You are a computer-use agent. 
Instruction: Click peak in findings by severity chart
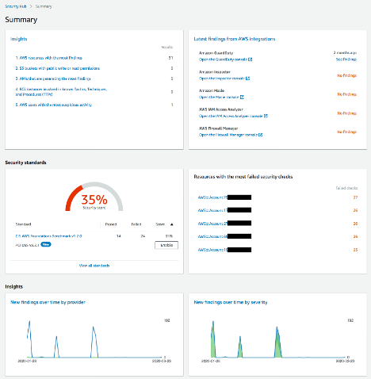point(213,322)
